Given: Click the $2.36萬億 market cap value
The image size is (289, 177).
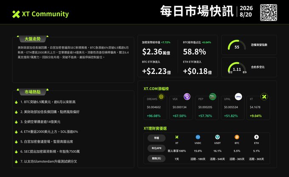Looking at the screenshot, I should (156, 52).
